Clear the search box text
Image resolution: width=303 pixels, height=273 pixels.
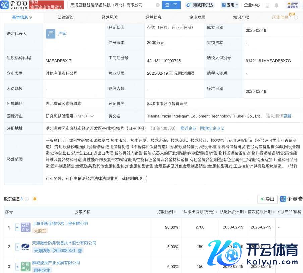pos(158,5)
